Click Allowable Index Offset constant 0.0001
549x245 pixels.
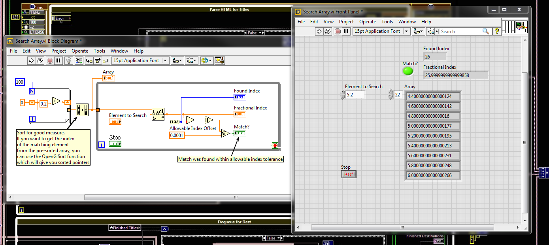[x=177, y=135]
